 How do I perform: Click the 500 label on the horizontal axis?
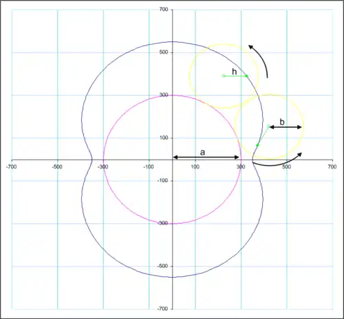pos(286,166)
